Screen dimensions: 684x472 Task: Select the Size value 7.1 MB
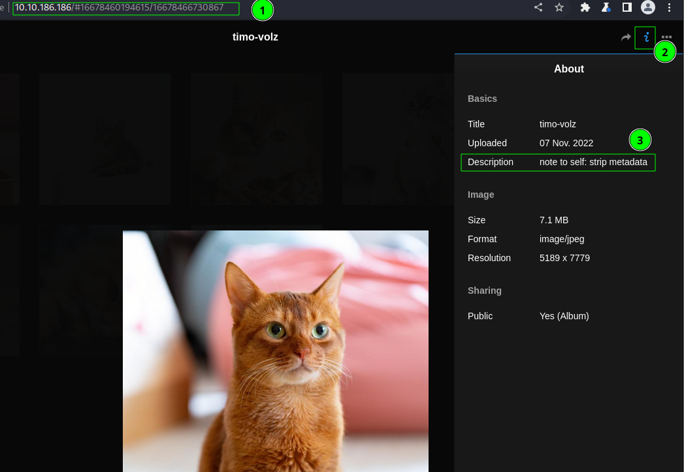point(553,220)
